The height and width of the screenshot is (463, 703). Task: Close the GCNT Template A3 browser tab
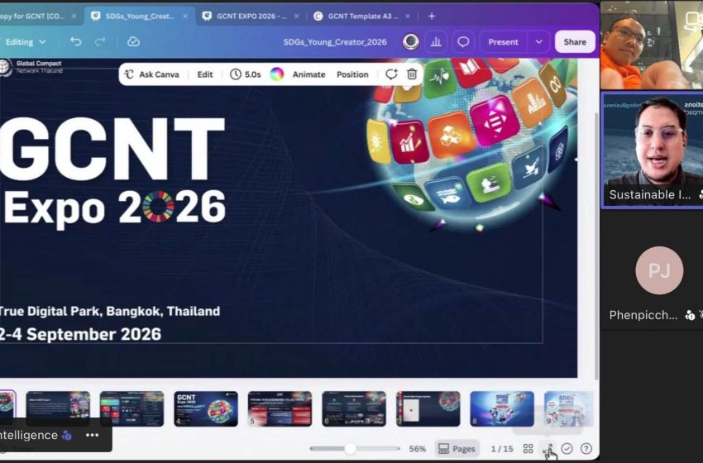pos(408,17)
